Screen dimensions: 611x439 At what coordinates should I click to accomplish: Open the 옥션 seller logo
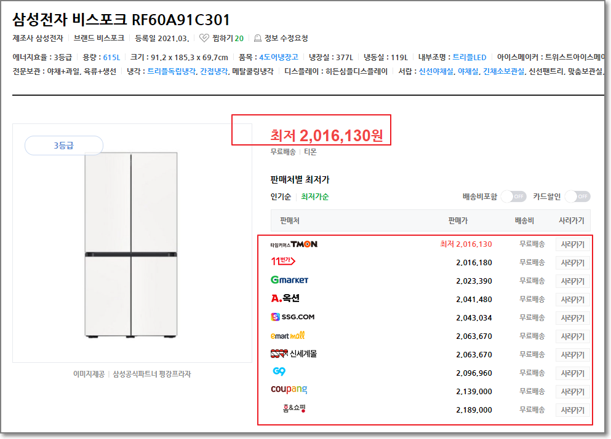286,298
